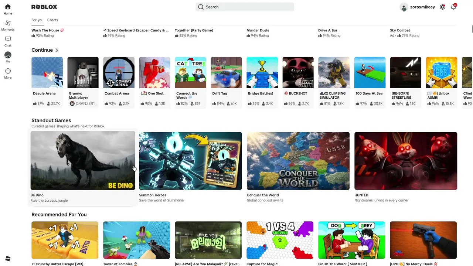Image resolution: width=473 pixels, height=266 pixels.
Task: Expand the Continue section chevron
Action: pos(57,50)
